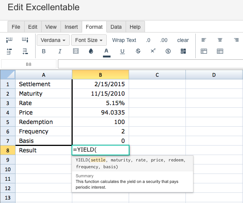
Task: Toggle italic formatting
Action: point(60,51)
